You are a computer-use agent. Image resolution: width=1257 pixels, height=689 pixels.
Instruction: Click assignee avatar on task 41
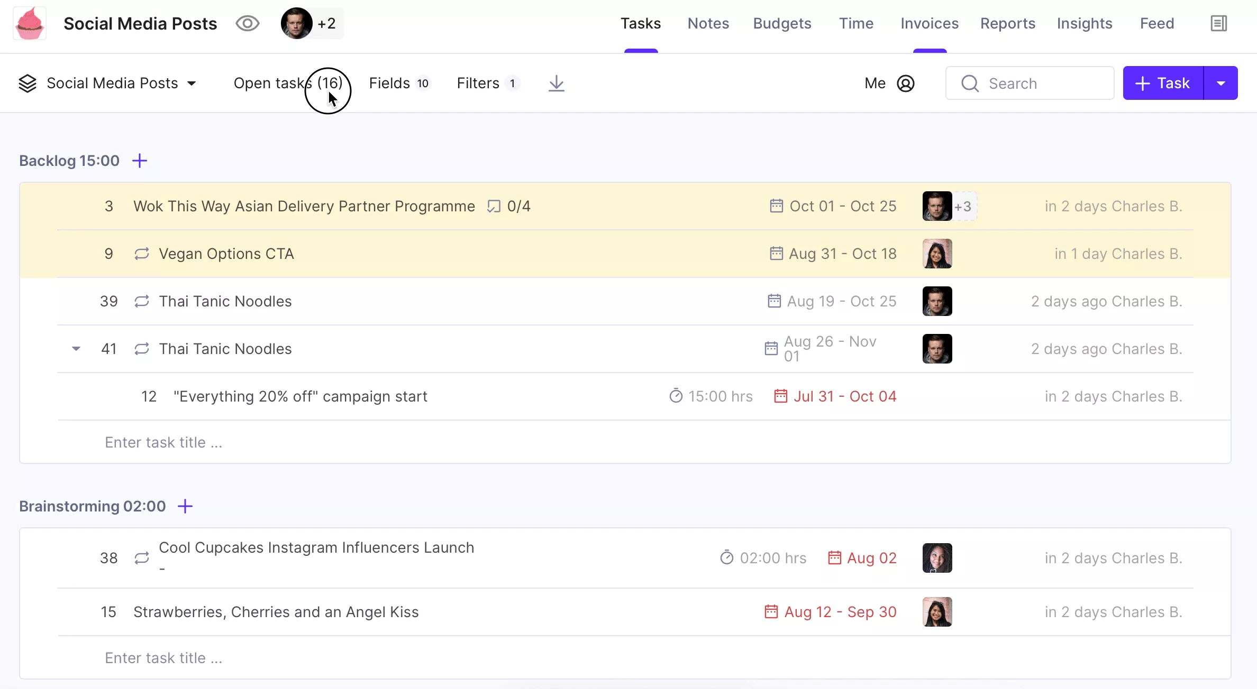pyautogui.click(x=937, y=349)
